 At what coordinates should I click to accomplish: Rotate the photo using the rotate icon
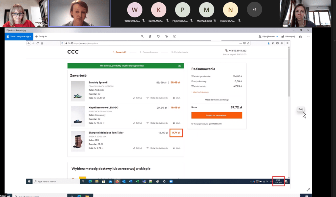point(166,37)
